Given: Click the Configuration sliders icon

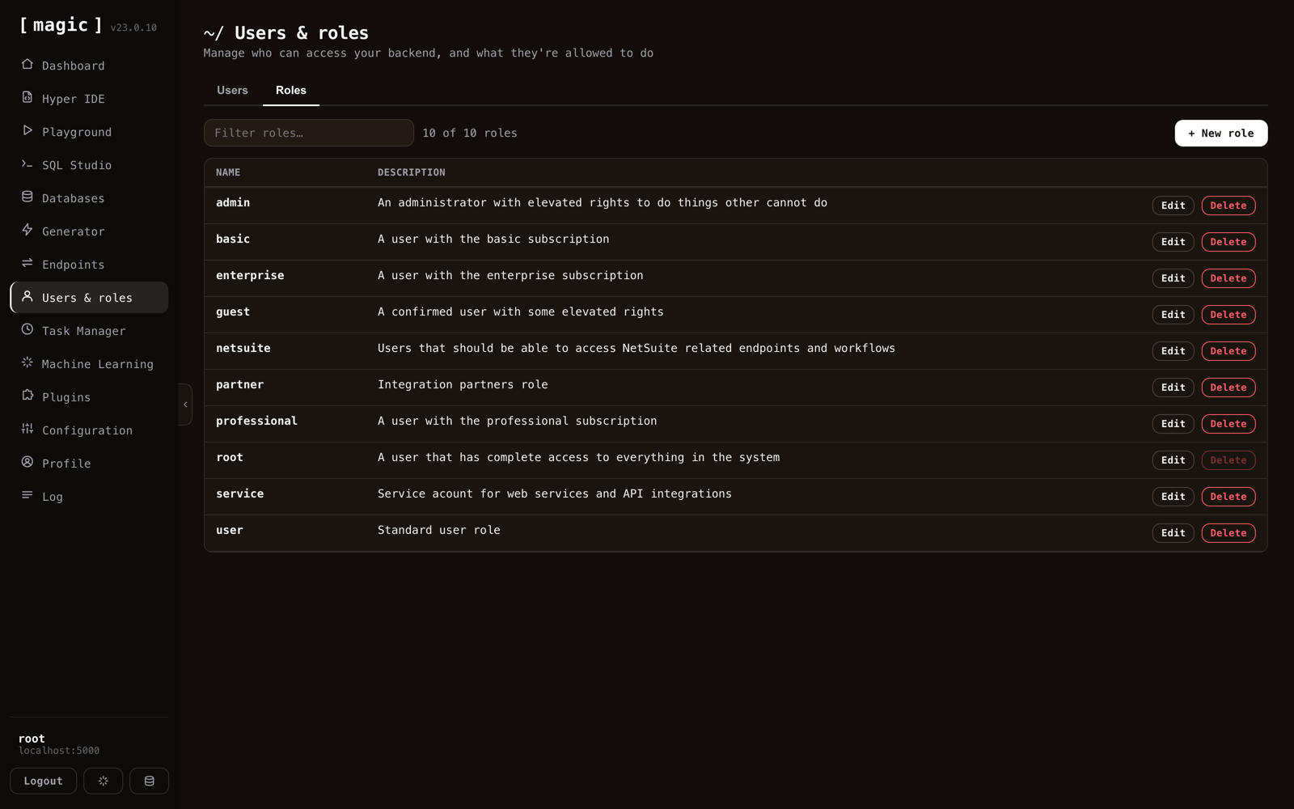Looking at the screenshot, I should point(27,429).
